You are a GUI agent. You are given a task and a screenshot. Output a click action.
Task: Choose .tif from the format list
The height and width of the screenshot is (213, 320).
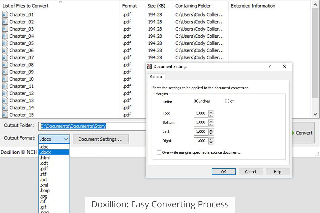click(x=54, y=202)
